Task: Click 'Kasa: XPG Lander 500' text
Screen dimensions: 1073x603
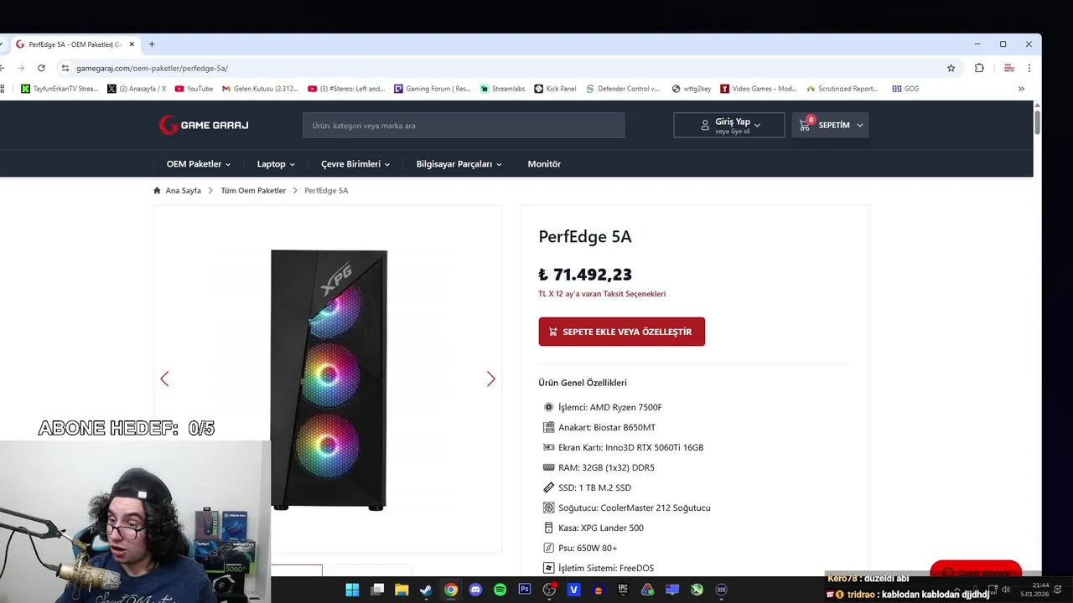Action: click(x=601, y=528)
